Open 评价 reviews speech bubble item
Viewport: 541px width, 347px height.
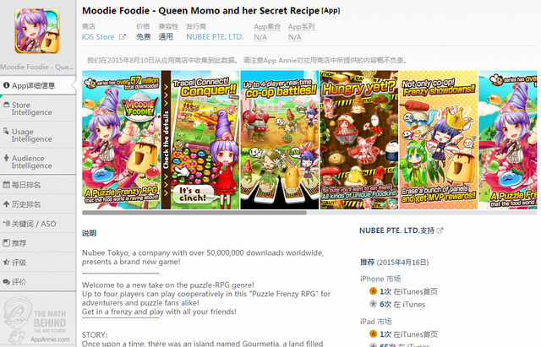38,282
